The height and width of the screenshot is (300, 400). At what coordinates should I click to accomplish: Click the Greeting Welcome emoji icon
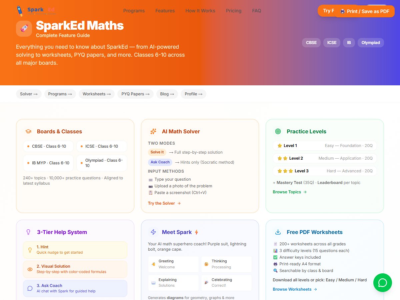[153, 264]
